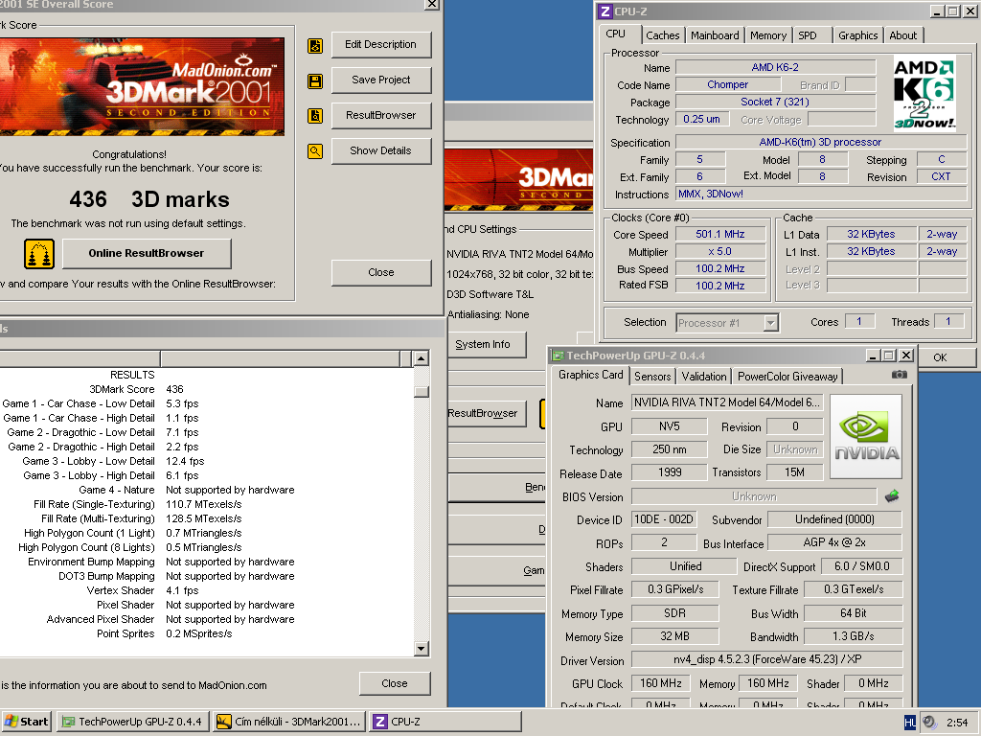The width and height of the screenshot is (981, 736).
Task: Switch to the Caches tab in CPU-Z
Action: [663, 35]
